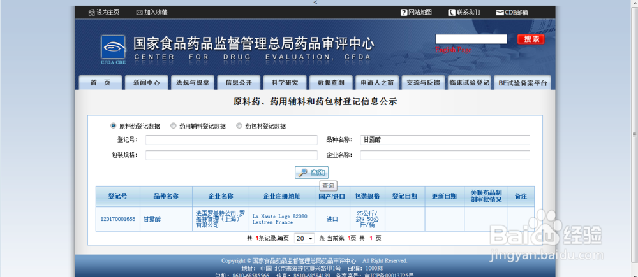Click the 加入收藏 link
This screenshot has height=277, width=638.
(156, 12)
